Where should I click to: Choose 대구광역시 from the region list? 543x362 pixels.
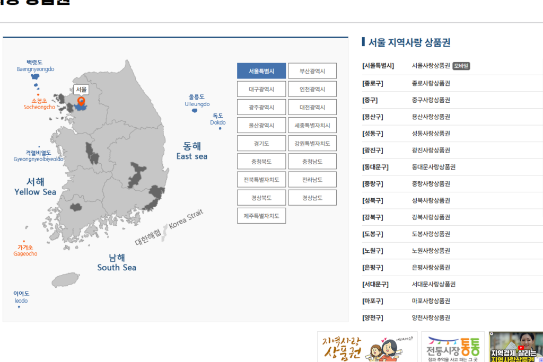click(261, 89)
